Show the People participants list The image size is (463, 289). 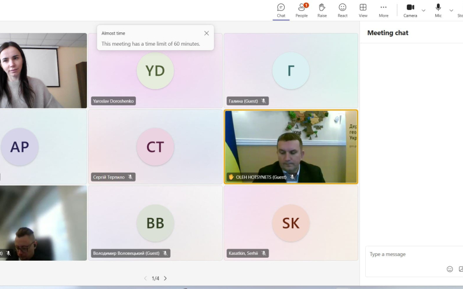click(x=302, y=10)
